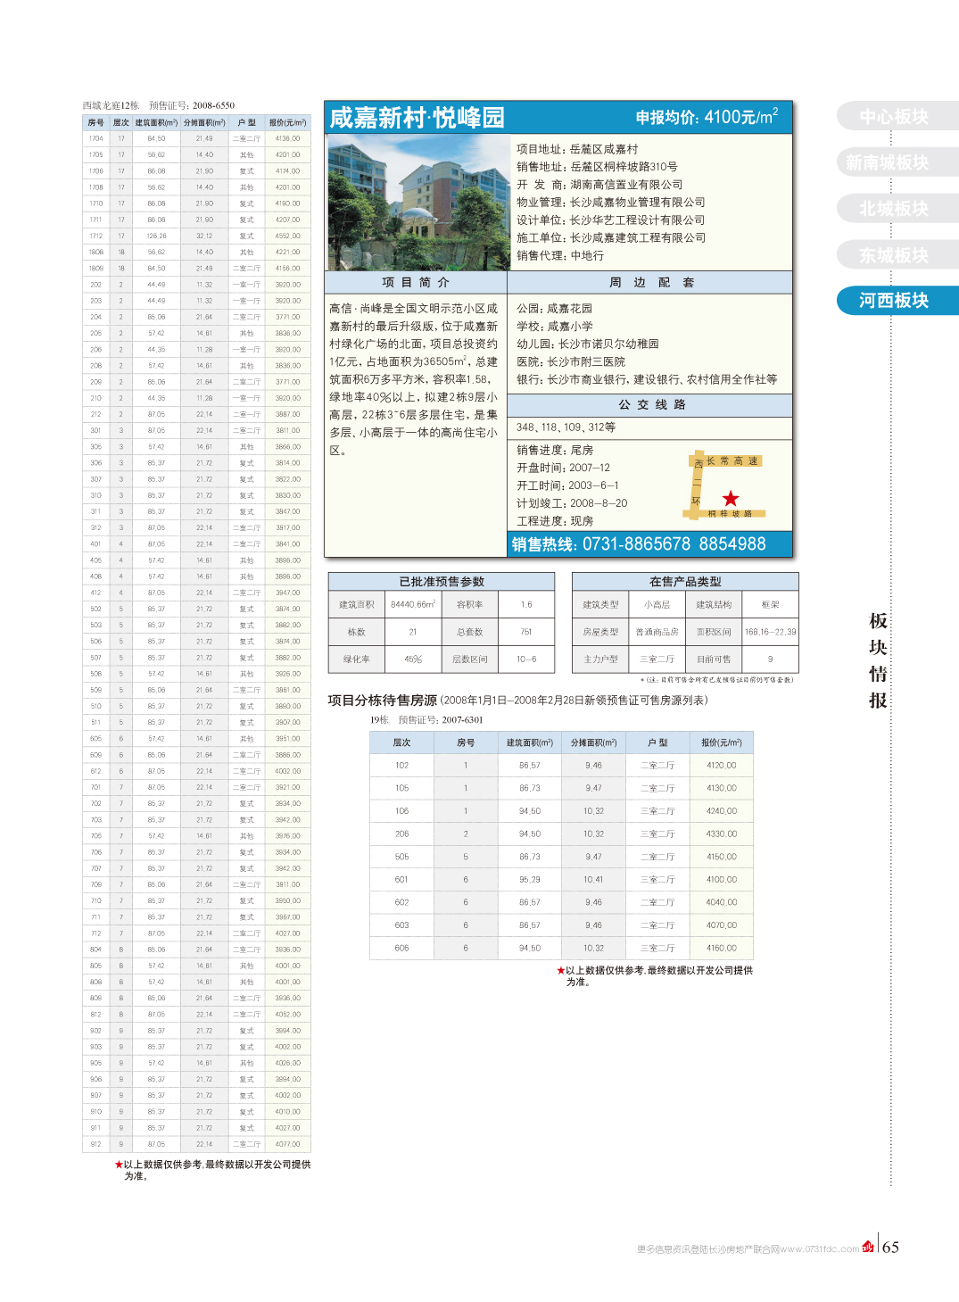Click the red house logo beside page number
Screen dimensions: 959x1302
click(x=867, y=1247)
